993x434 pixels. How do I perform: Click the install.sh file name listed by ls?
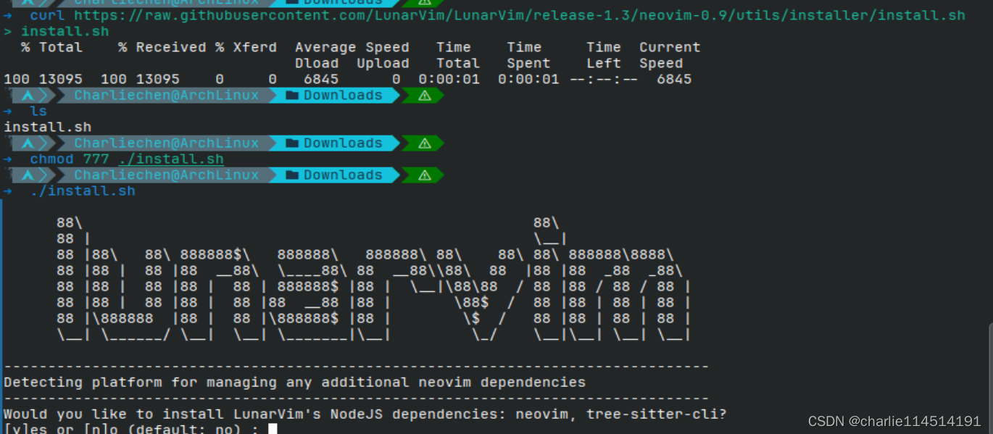tap(48, 127)
